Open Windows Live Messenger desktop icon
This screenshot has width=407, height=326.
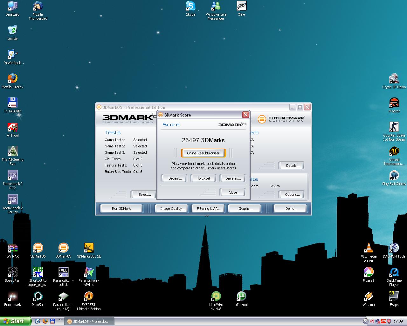pos(216,11)
